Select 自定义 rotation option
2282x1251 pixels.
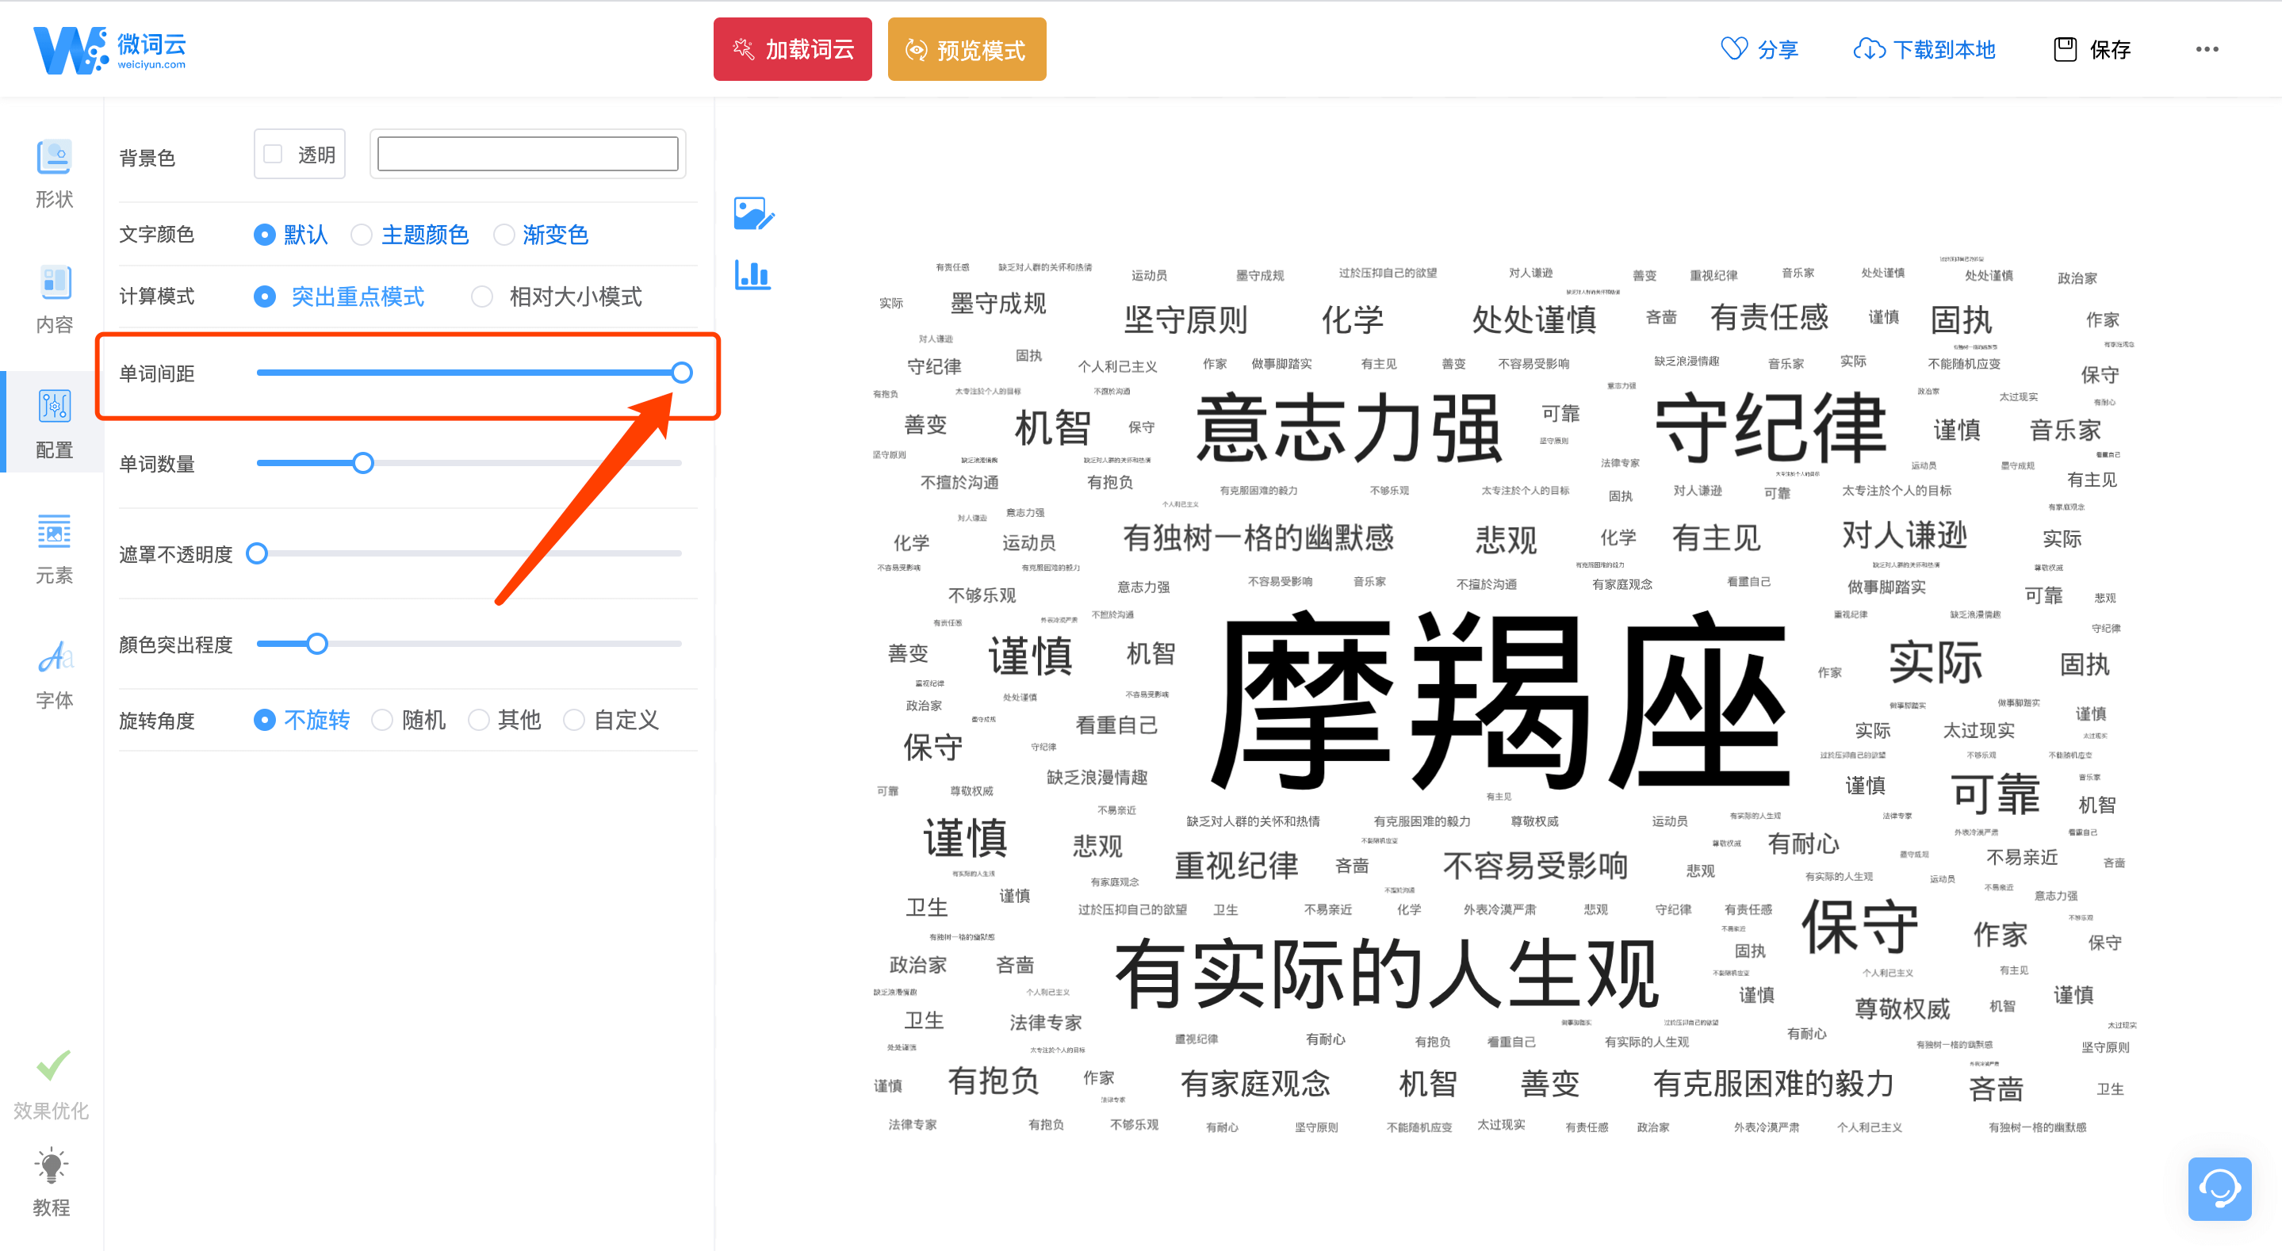tap(612, 719)
